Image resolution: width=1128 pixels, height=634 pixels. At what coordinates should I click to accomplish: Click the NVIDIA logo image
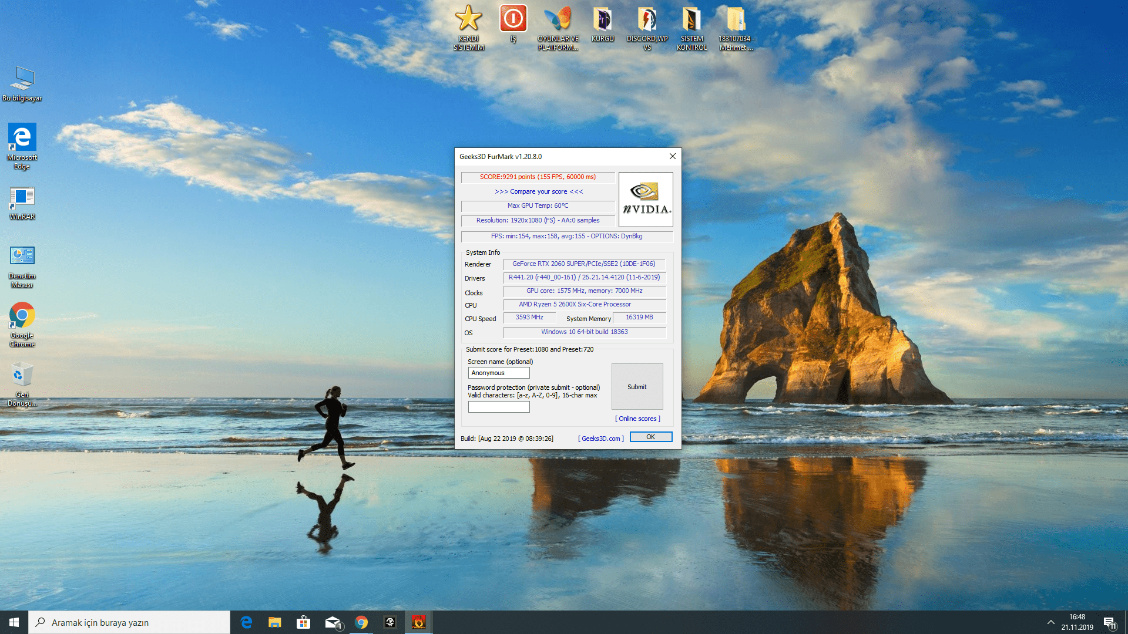[646, 200]
